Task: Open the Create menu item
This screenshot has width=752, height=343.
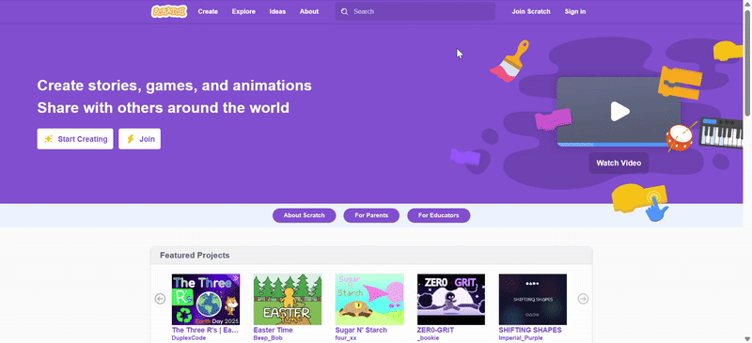Action: pyautogui.click(x=208, y=11)
